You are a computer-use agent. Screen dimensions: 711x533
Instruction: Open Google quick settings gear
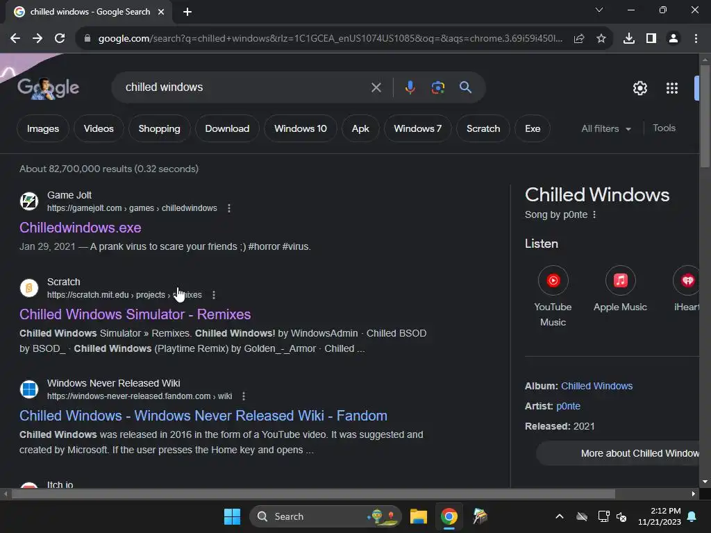point(639,88)
